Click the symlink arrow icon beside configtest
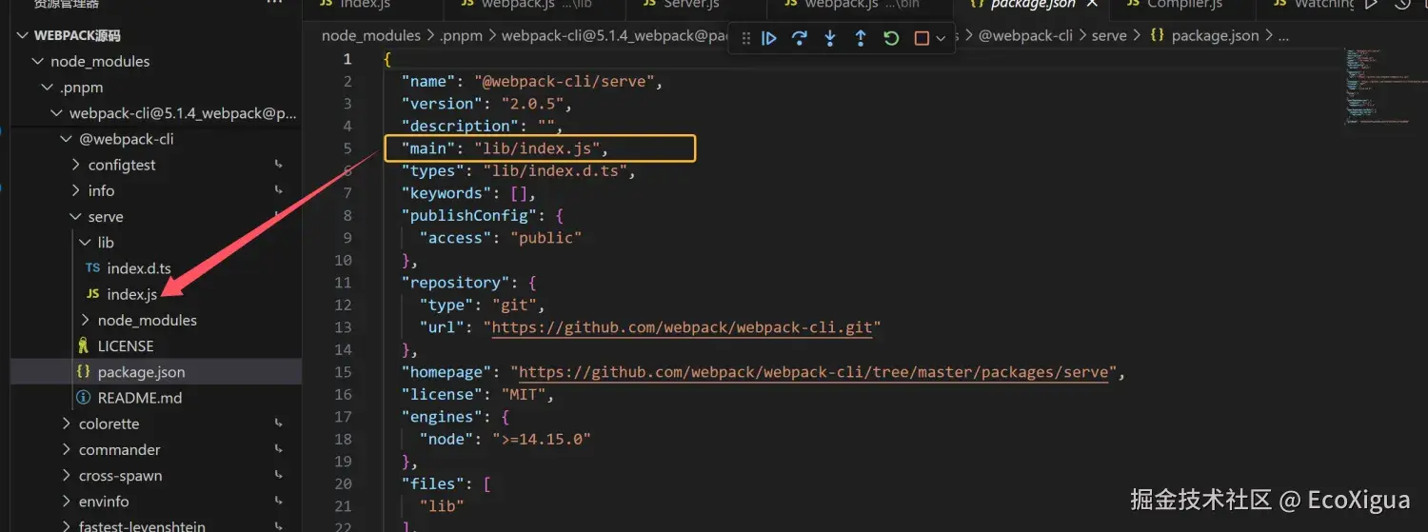The height and width of the screenshot is (532, 1428). click(279, 165)
